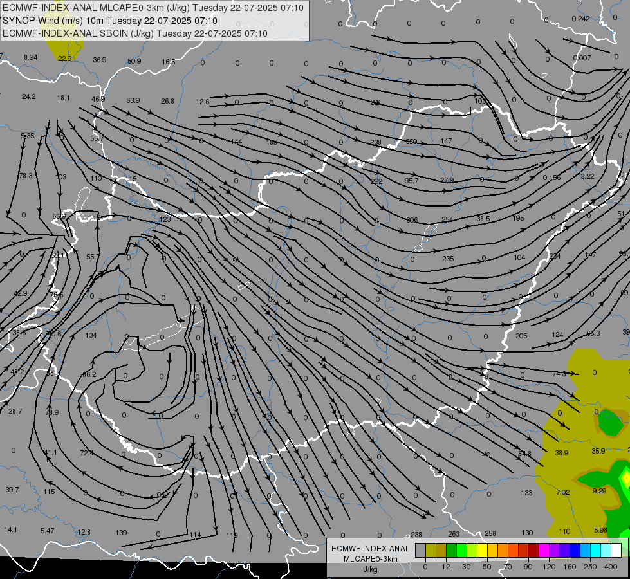Click the map value 65.3
Viewport: 630px width, 579px height.
[x=593, y=333]
